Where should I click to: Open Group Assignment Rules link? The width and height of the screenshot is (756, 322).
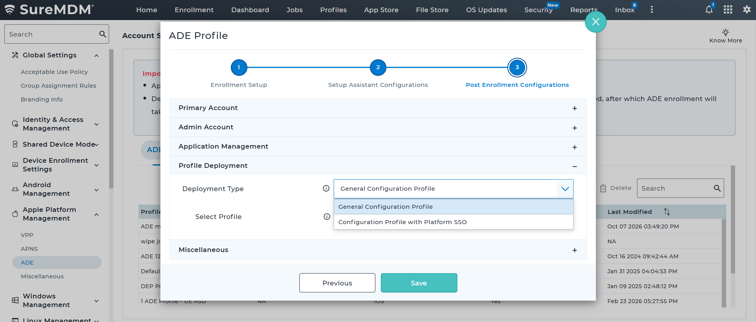[58, 86]
